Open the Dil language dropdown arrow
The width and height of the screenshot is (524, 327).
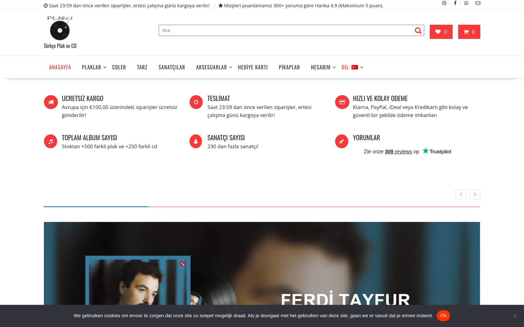tap(362, 67)
